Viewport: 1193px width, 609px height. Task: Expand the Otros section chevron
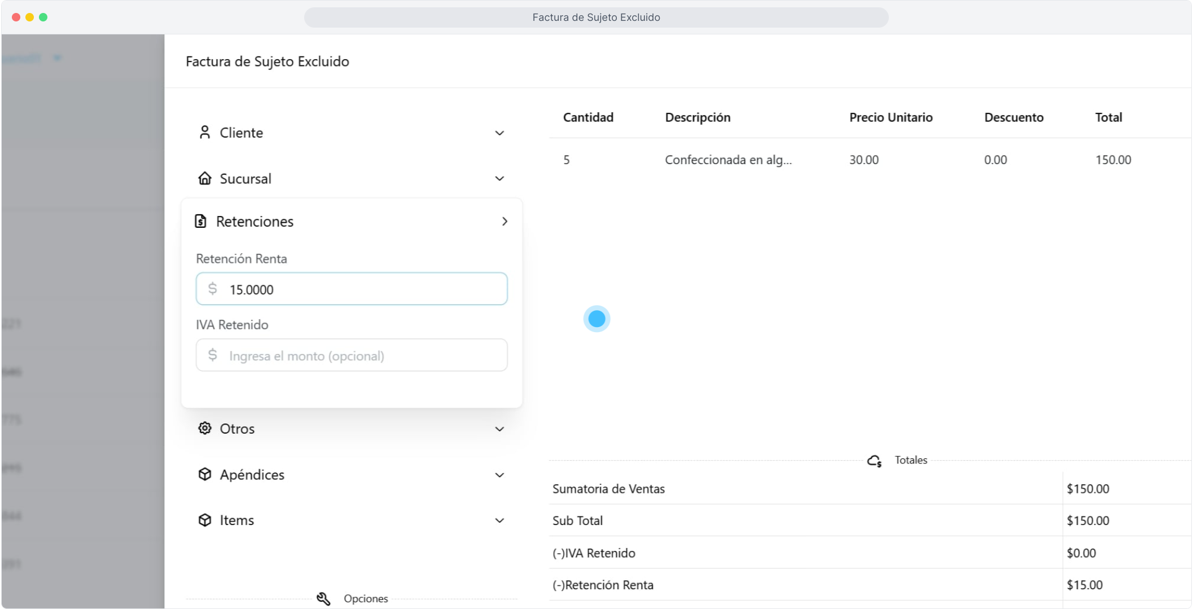click(x=499, y=429)
